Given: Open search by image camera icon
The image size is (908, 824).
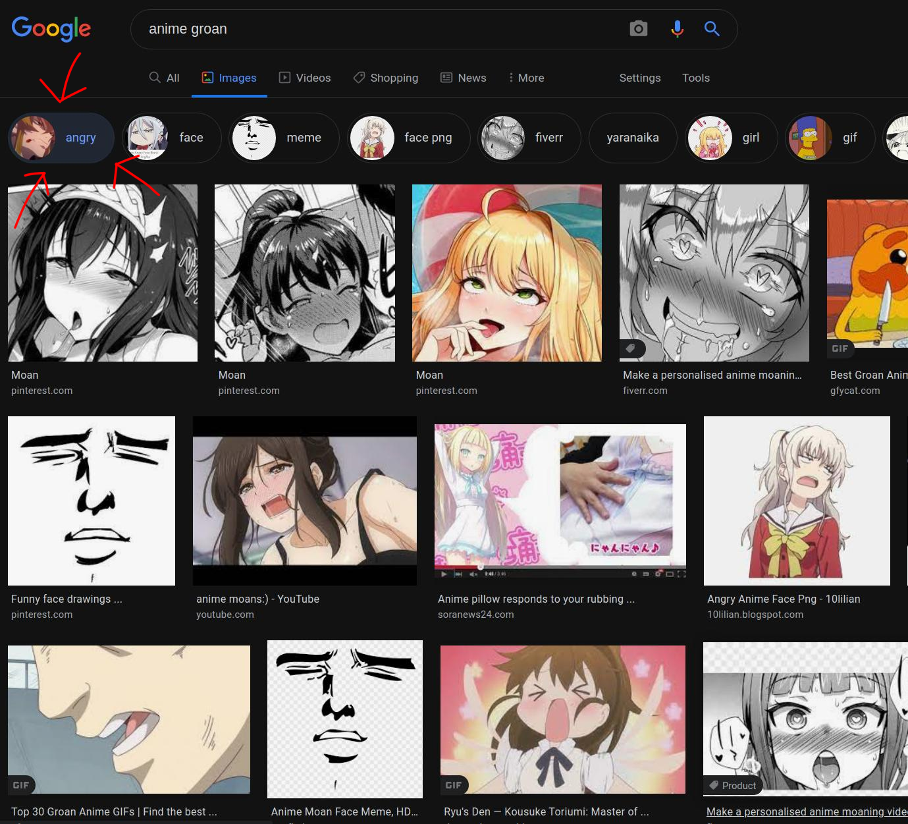Looking at the screenshot, I should [x=638, y=29].
